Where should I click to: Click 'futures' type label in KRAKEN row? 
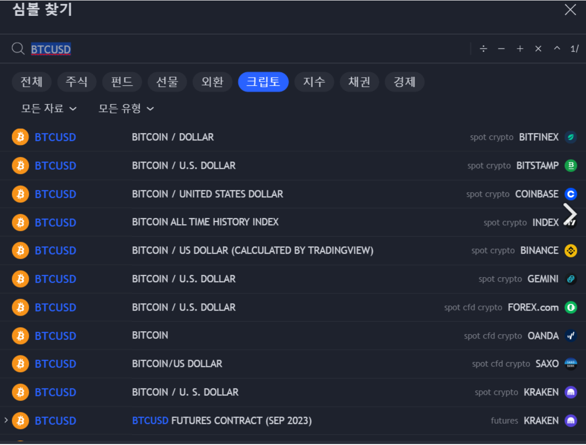point(505,421)
